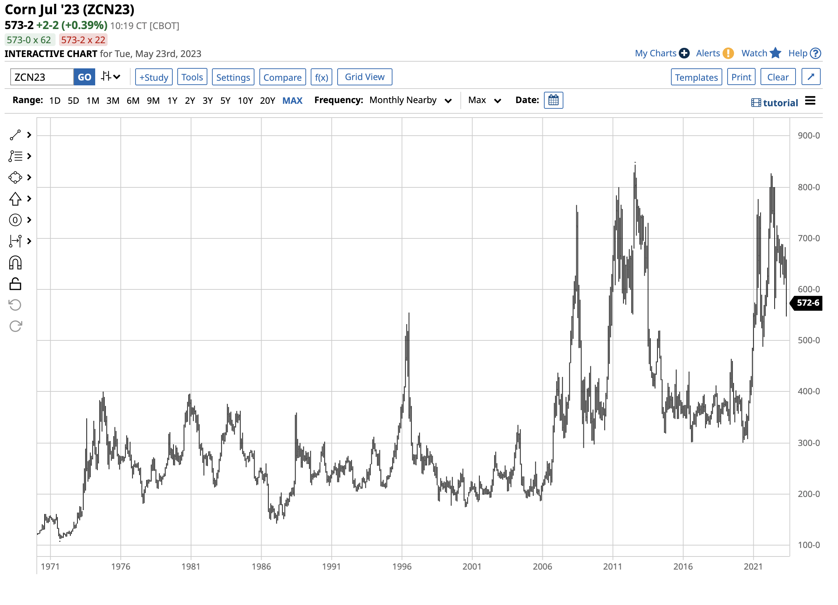Screen dimensions: 838x605
Task: Select the measurement tool
Action: click(x=15, y=241)
